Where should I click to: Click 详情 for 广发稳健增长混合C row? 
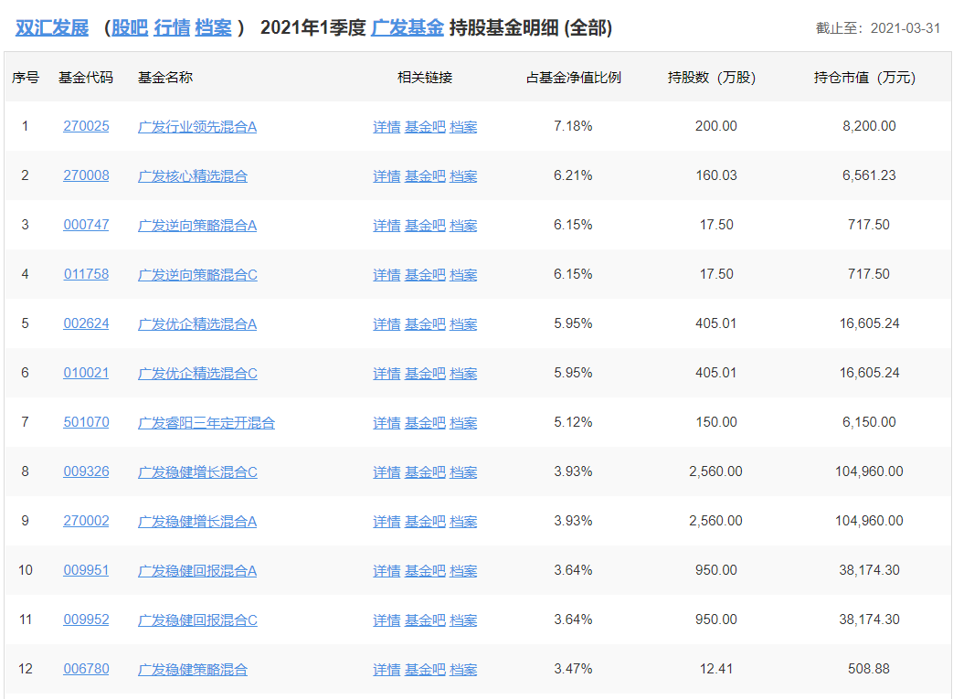pyautogui.click(x=386, y=471)
